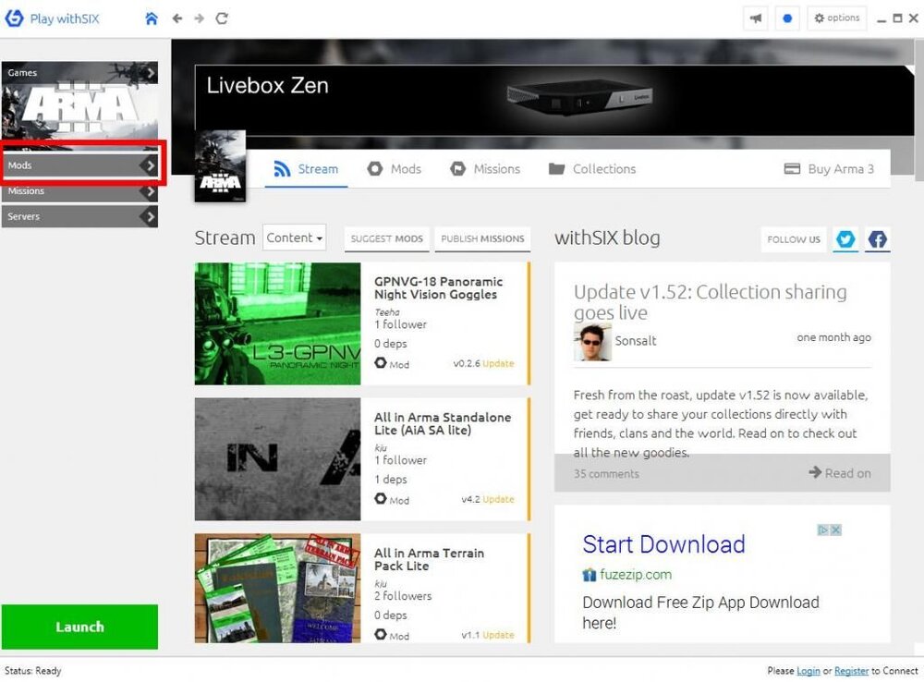Switch to the Mods tab
This screenshot has height=682, width=924.
[x=395, y=169]
